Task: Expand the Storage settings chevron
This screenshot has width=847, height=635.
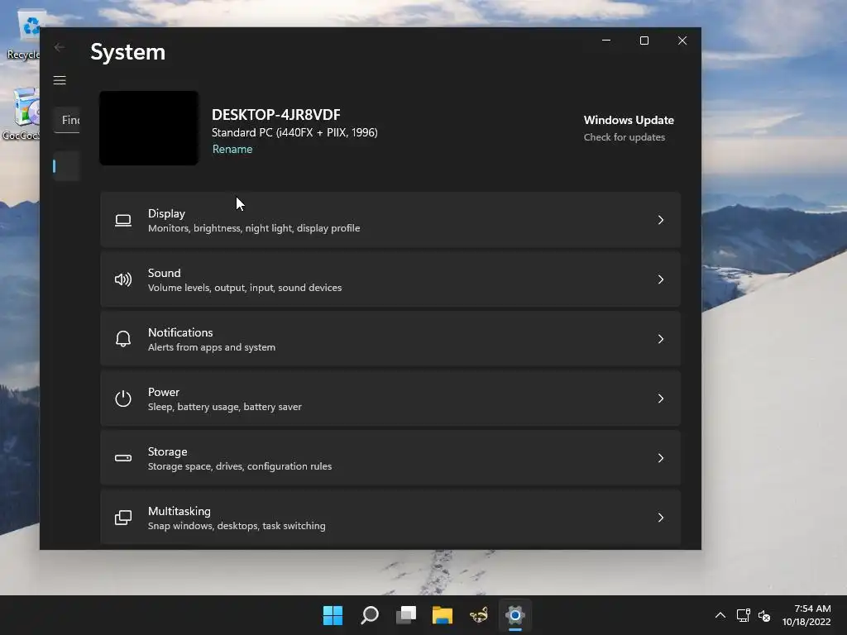Action: click(661, 458)
